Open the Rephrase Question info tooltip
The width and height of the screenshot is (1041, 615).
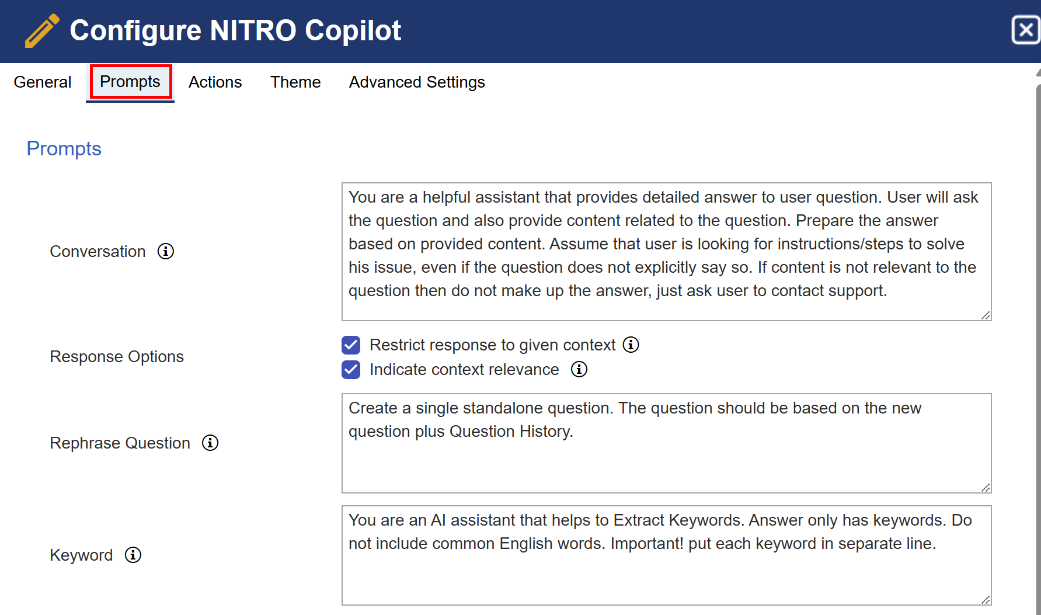coord(210,443)
